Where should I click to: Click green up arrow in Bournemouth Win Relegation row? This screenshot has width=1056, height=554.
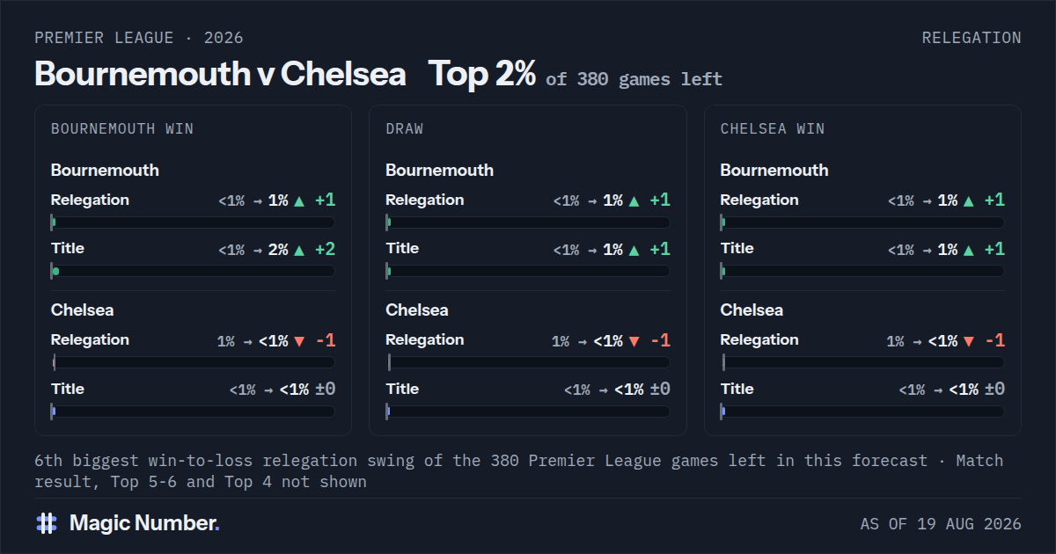click(299, 200)
